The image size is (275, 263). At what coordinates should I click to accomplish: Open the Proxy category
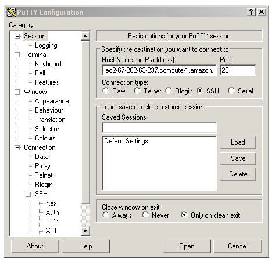click(42, 166)
